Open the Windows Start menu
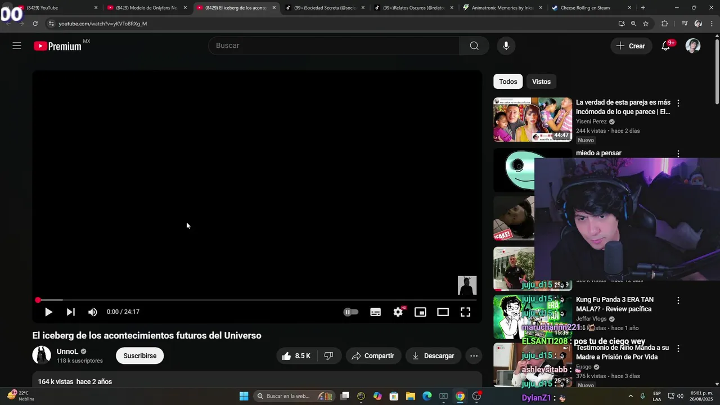Screen dimensions: 720x405 (244, 396)
